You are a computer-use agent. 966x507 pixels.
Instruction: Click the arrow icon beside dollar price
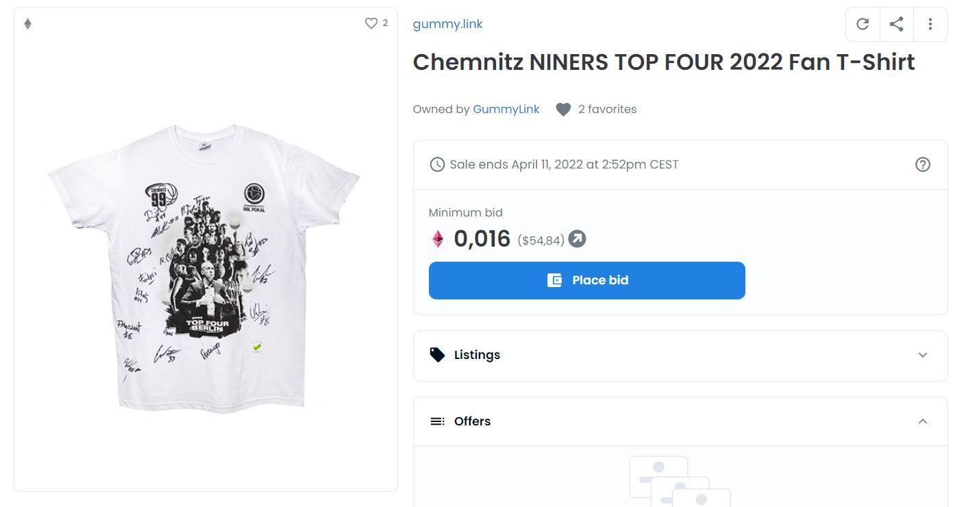[x=578, y=239]
